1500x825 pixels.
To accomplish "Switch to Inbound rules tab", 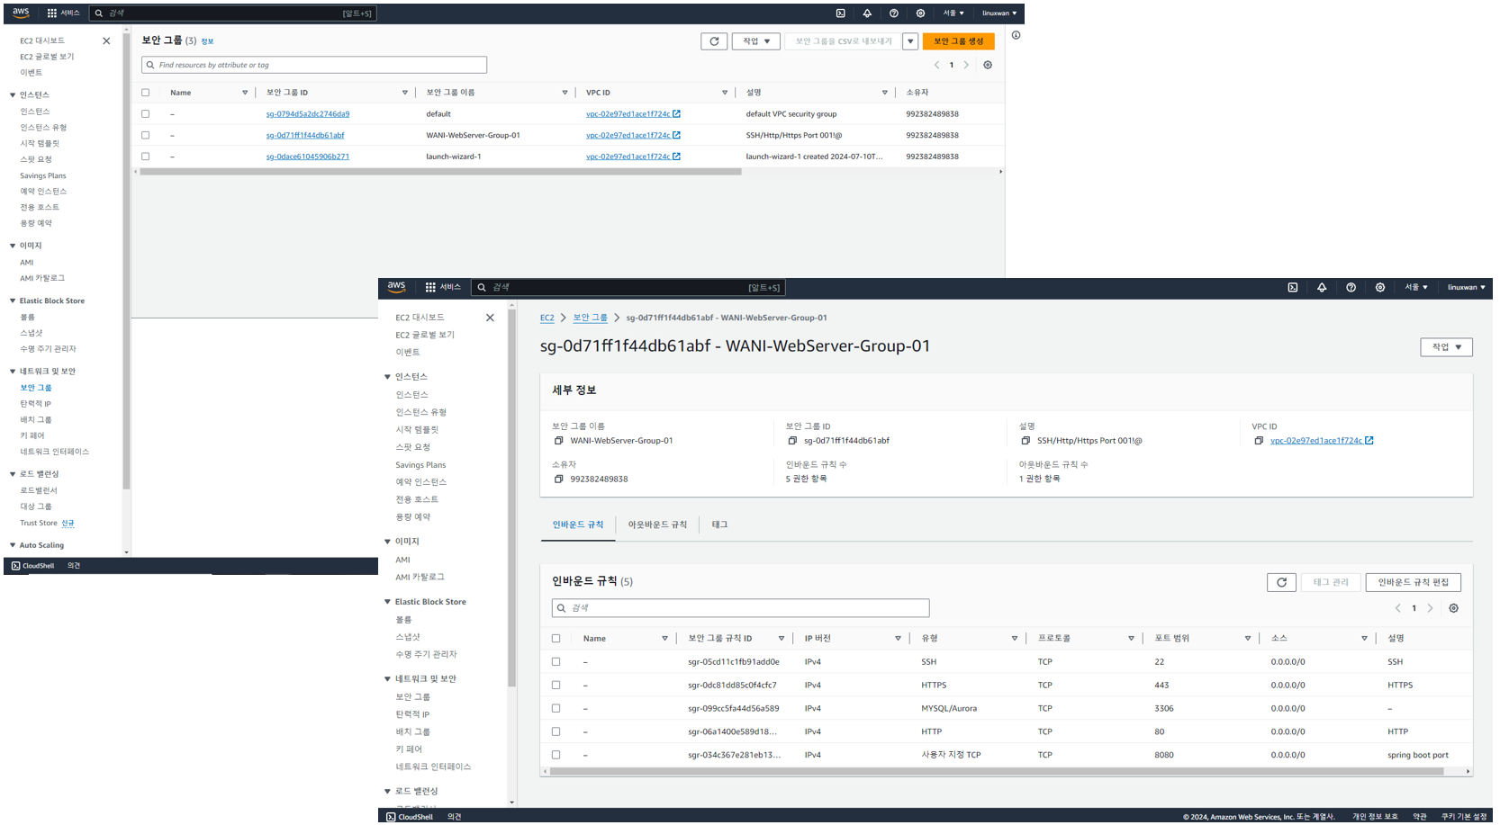I will tap(578, 525).
